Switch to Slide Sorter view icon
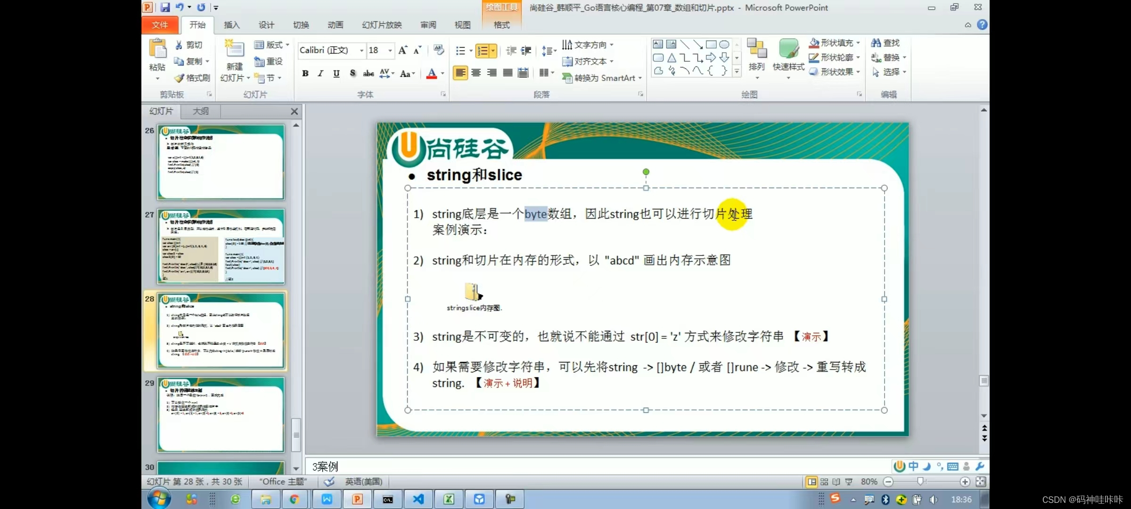 [x=824, y=482]
